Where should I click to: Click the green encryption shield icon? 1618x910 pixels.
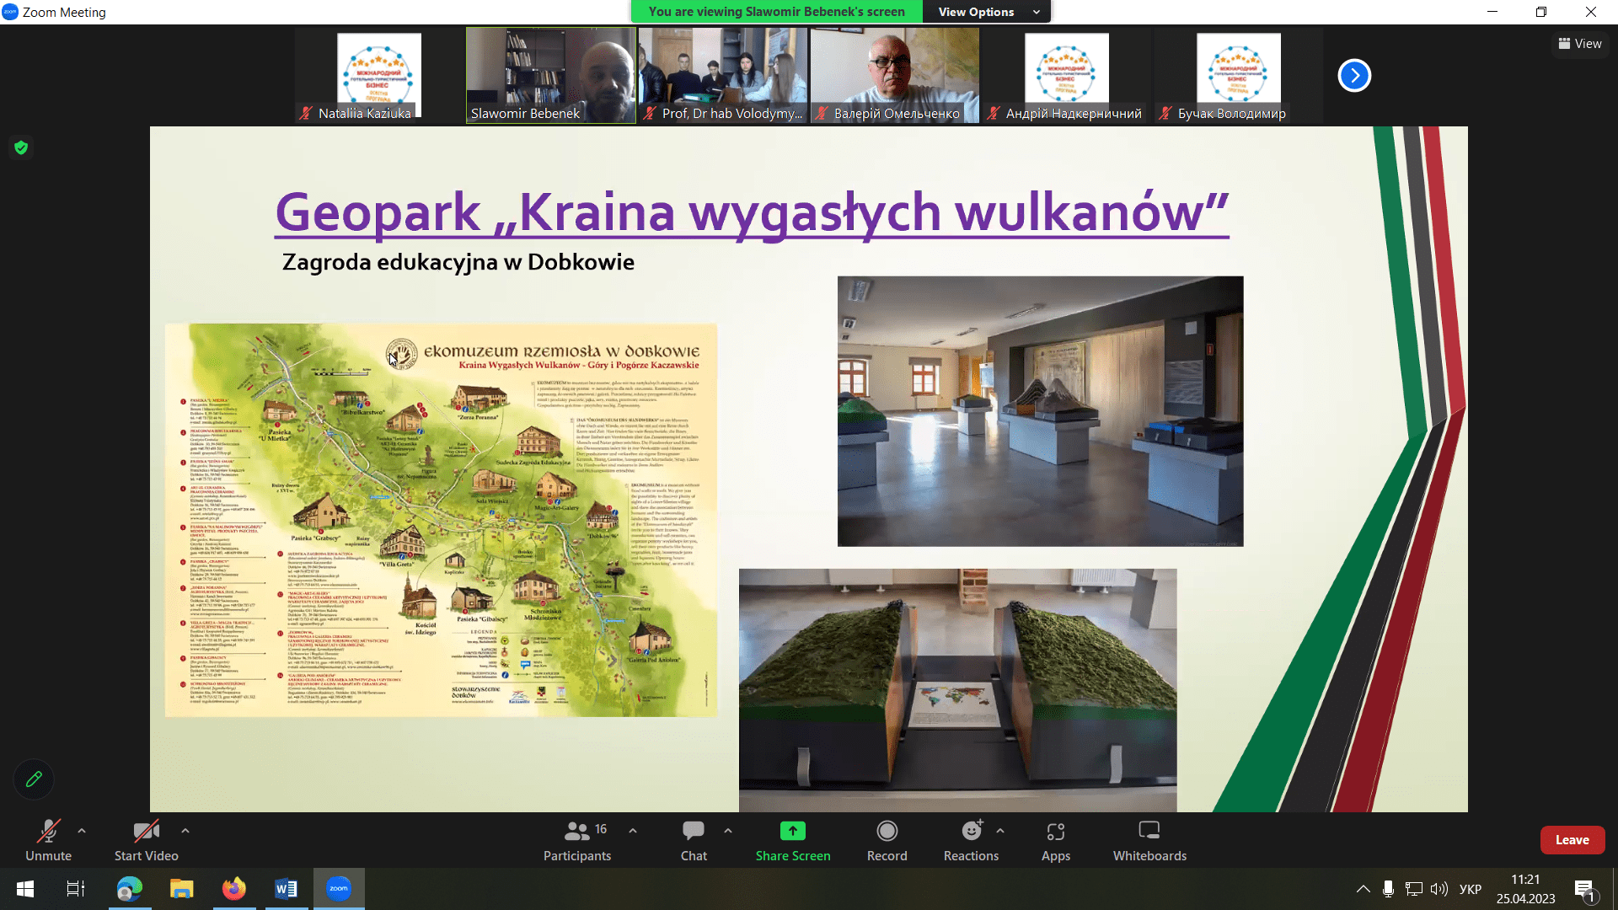pyautogui.click(x=21, y=148)
